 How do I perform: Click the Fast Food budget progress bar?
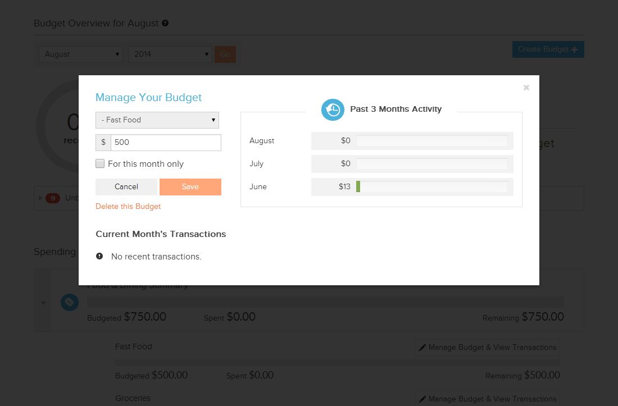(338, 362)
